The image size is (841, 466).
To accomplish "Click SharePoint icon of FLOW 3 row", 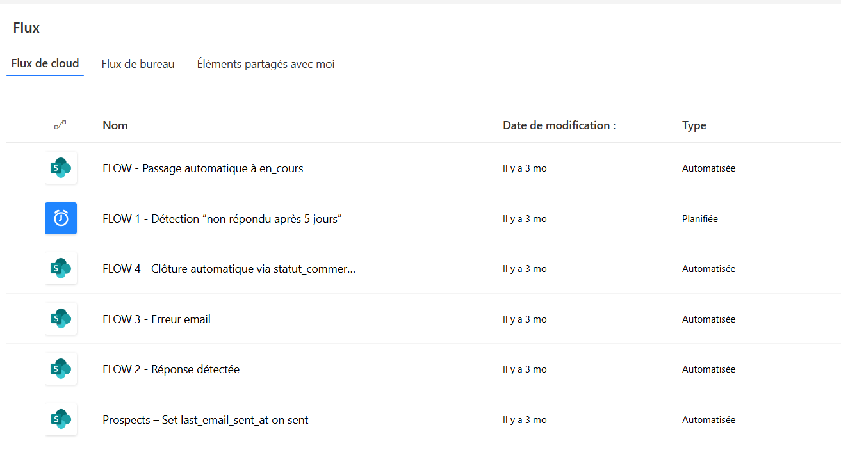I will pyautogui.click(x=61, y=319).
